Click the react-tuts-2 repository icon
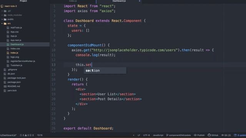 pos(2,6)
